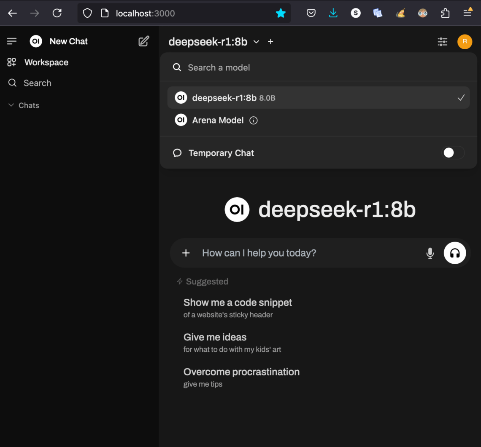This screenshot has width=481, height=447.
Task: Open the sidebar hamburger menu
Action: pos(12,41)
